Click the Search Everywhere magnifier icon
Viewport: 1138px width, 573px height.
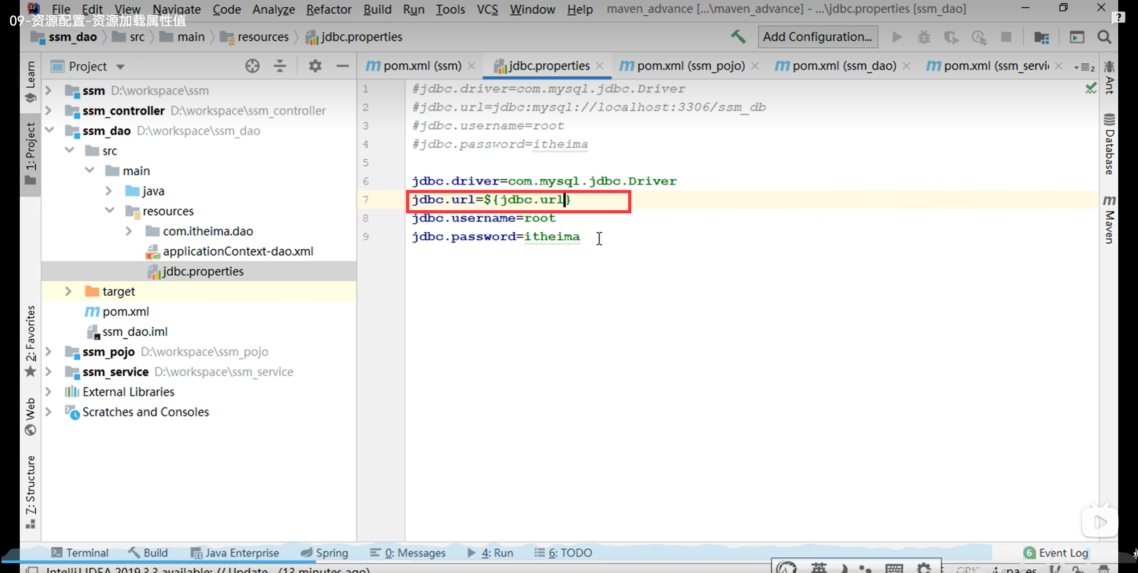pos(1104,37)
